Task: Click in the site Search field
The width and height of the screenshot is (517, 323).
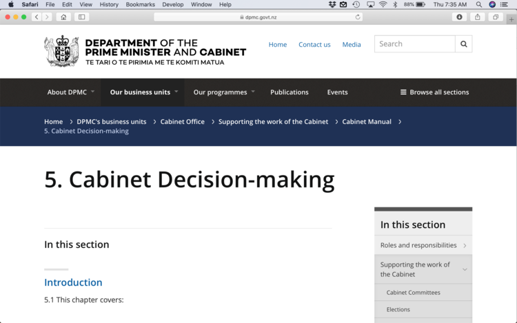Action: (x=415, y=44)
